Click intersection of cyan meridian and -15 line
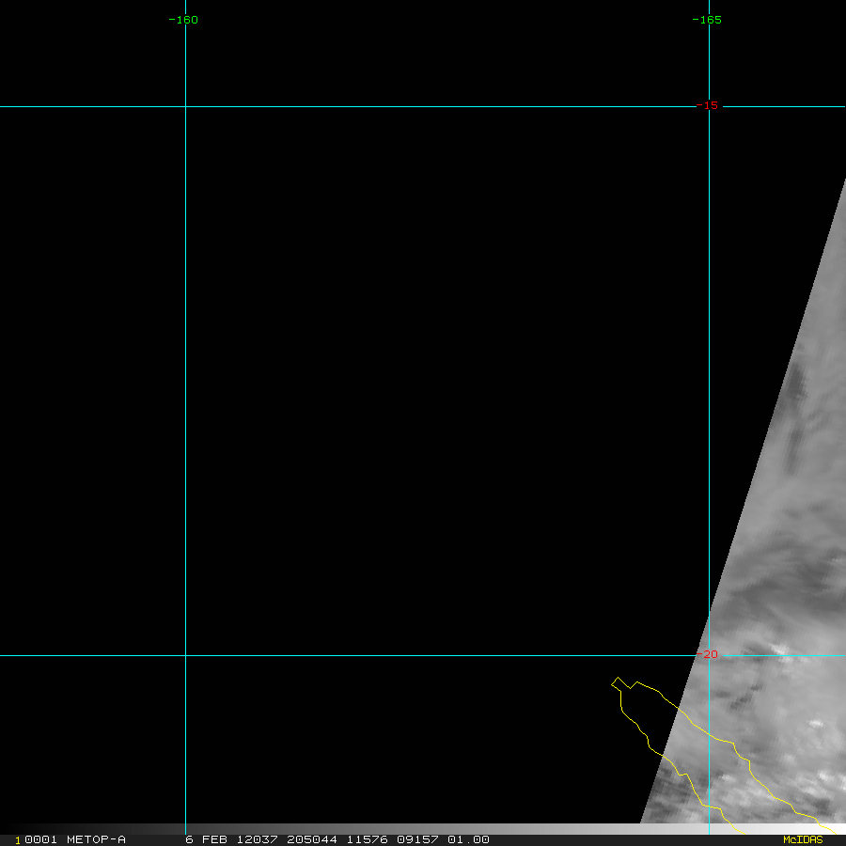The image size is (846, 846). click(x=709, y=106)
